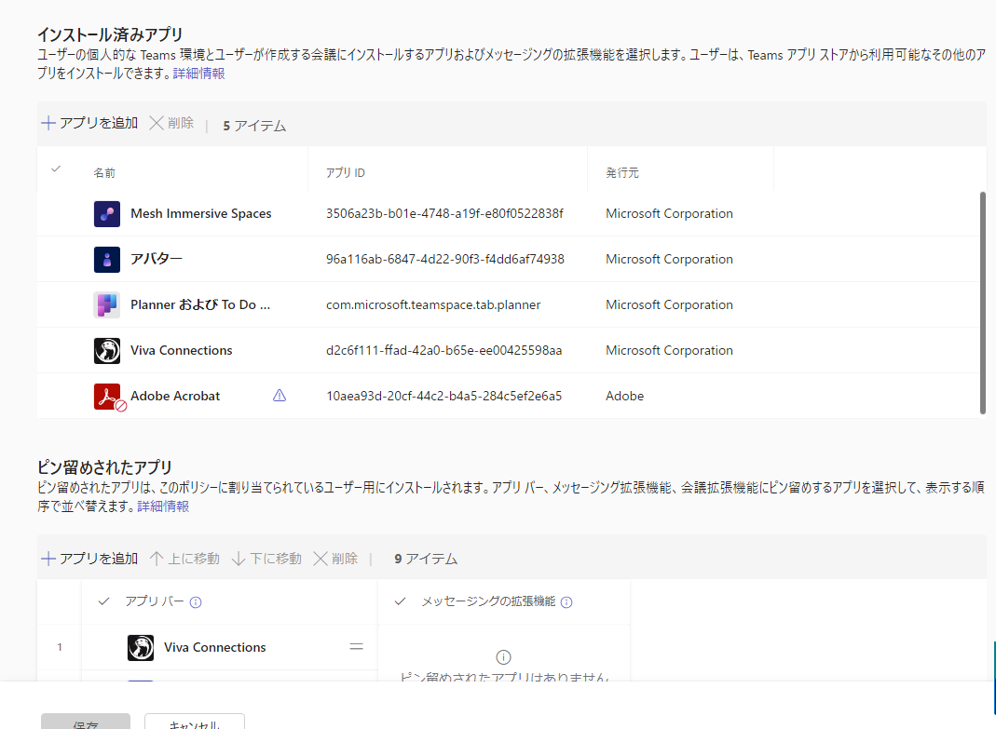Click the Adobe publisher cell
The height and width of the screenshot is (729, 996).
[x=624, y=397]
